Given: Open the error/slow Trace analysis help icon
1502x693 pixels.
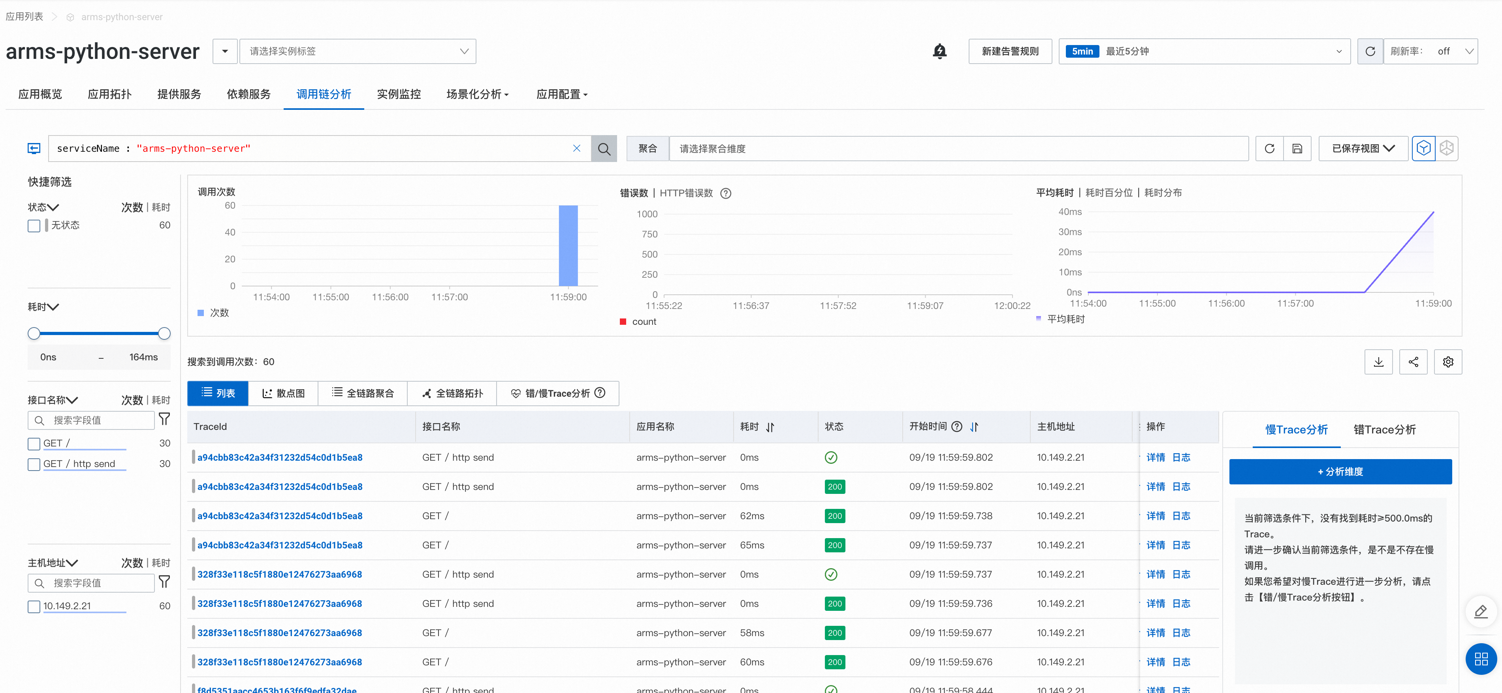Looking at the screenshot, I should (600, 393).
